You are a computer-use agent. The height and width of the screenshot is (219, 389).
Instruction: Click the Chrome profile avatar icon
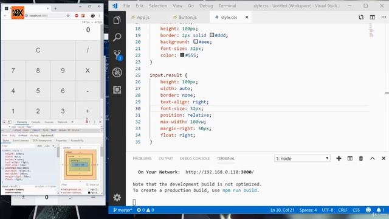[x=92, y=16]
